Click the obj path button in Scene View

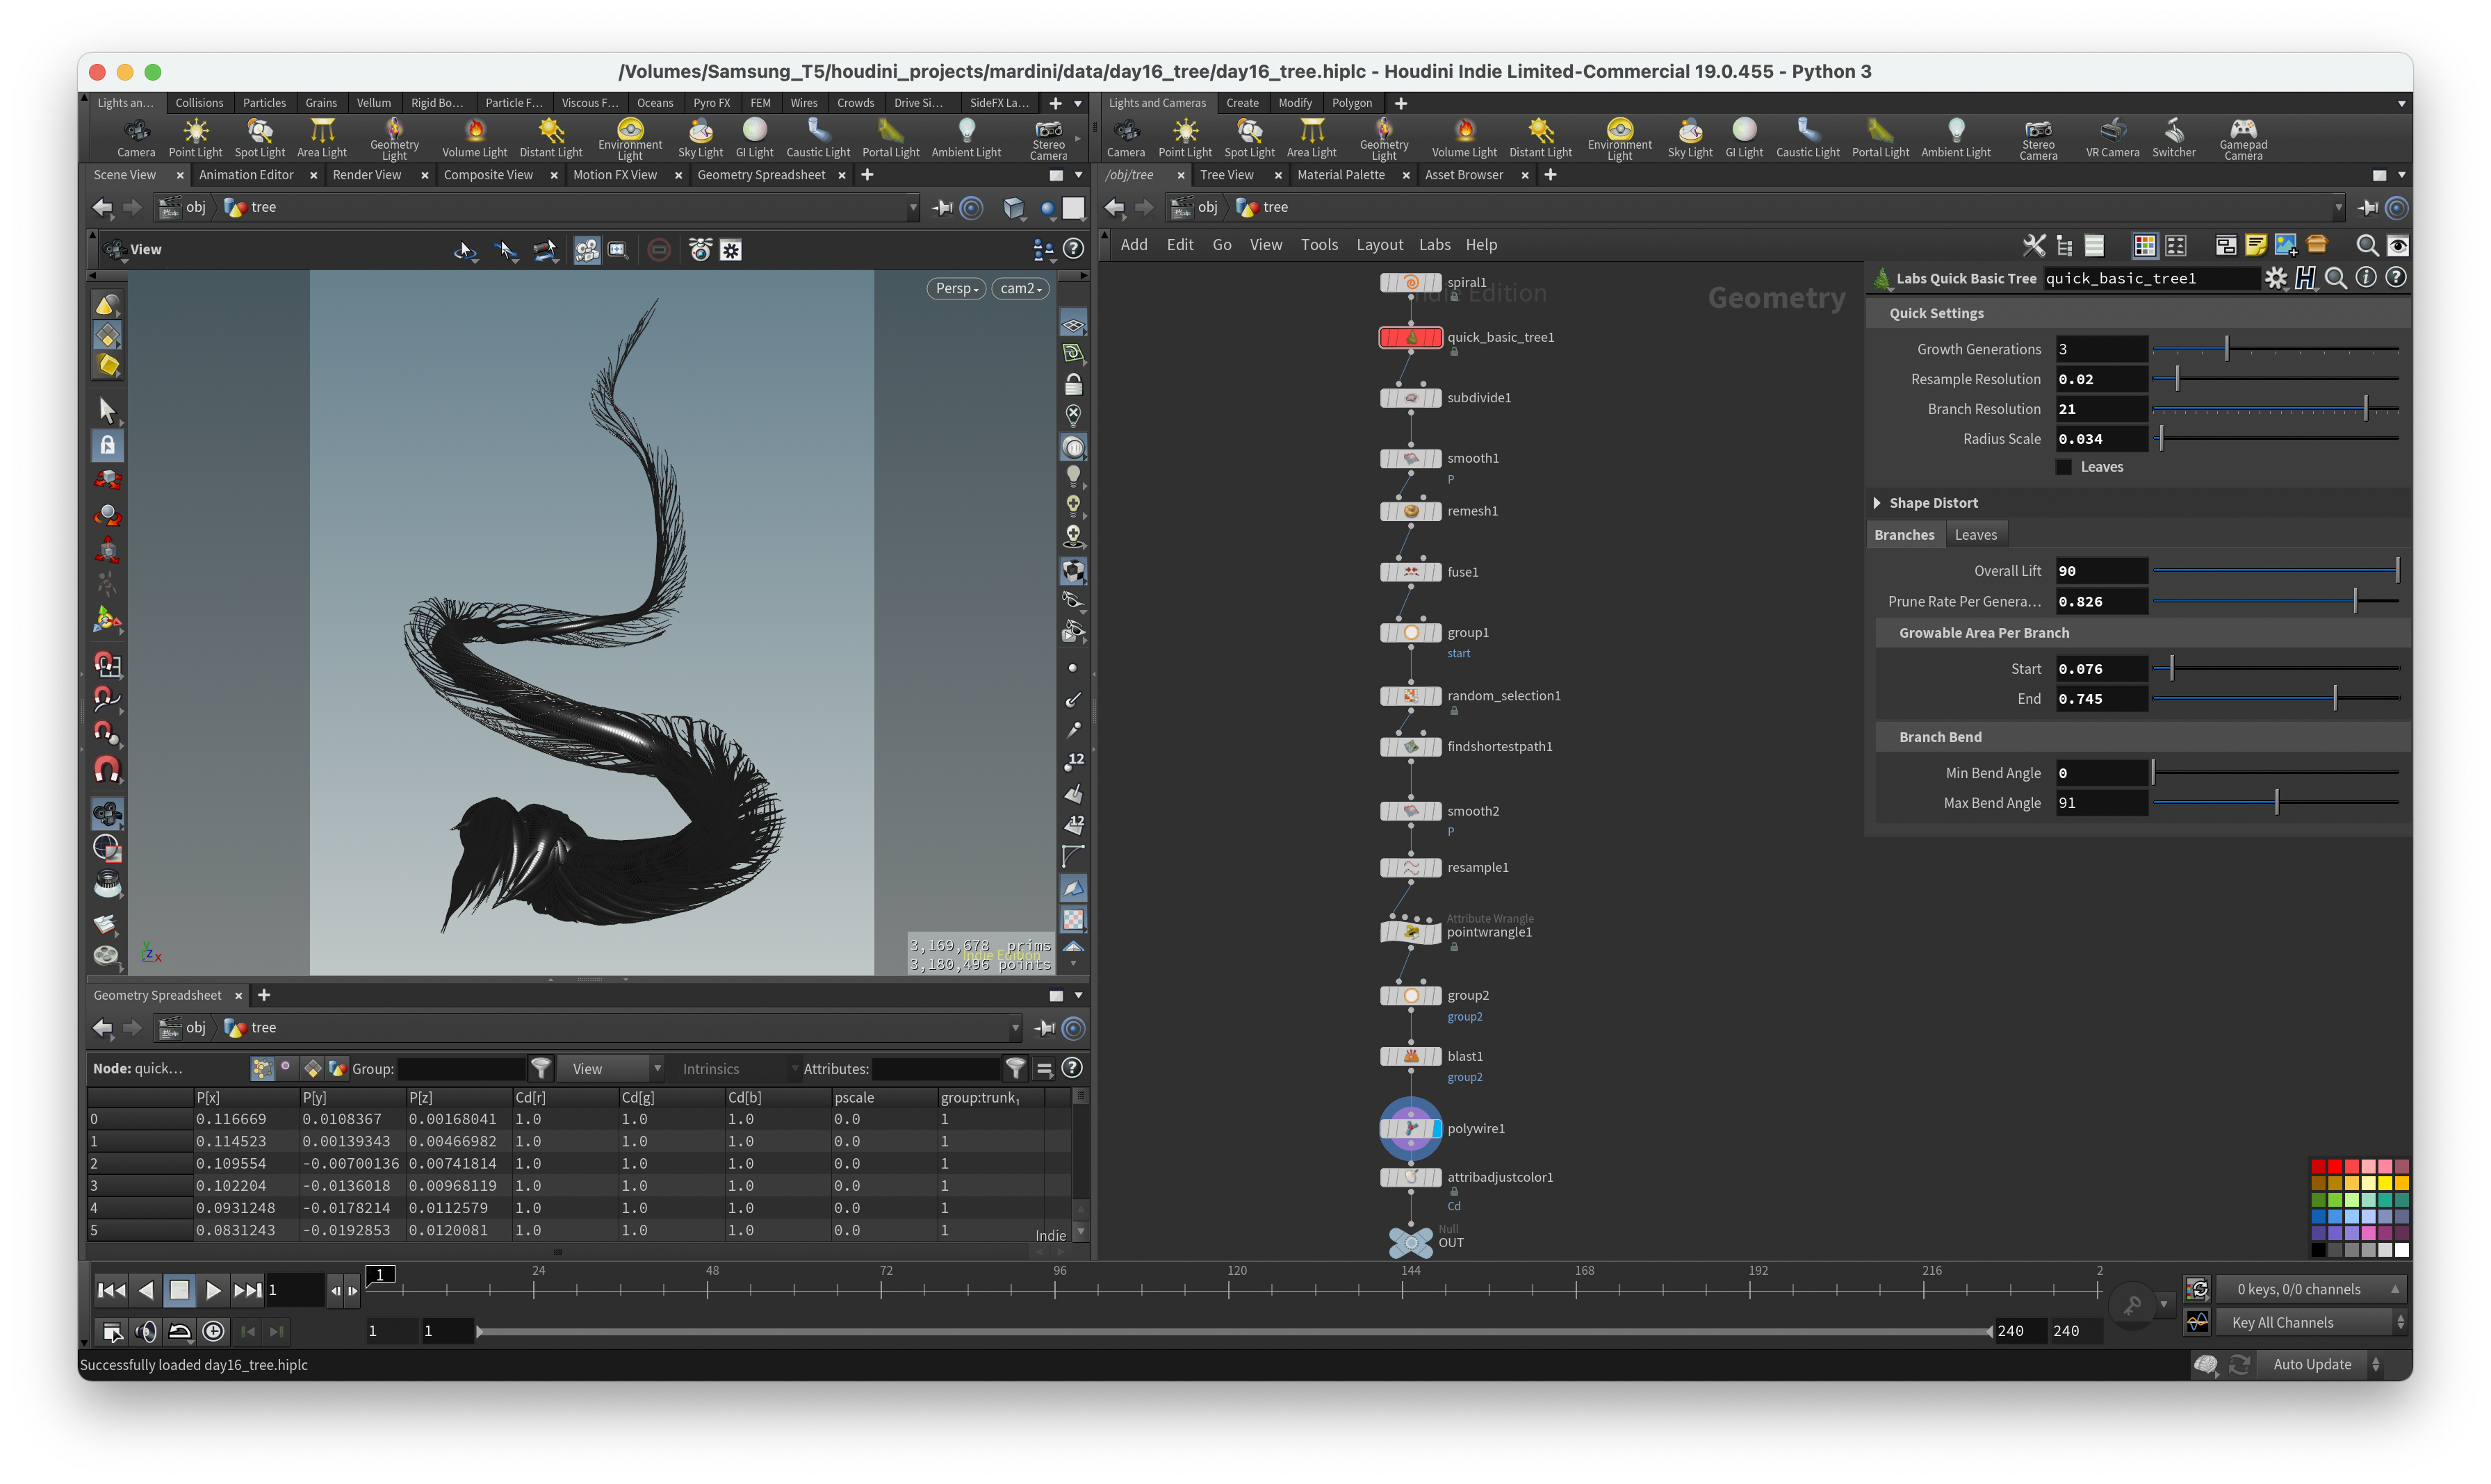(183, 208)
